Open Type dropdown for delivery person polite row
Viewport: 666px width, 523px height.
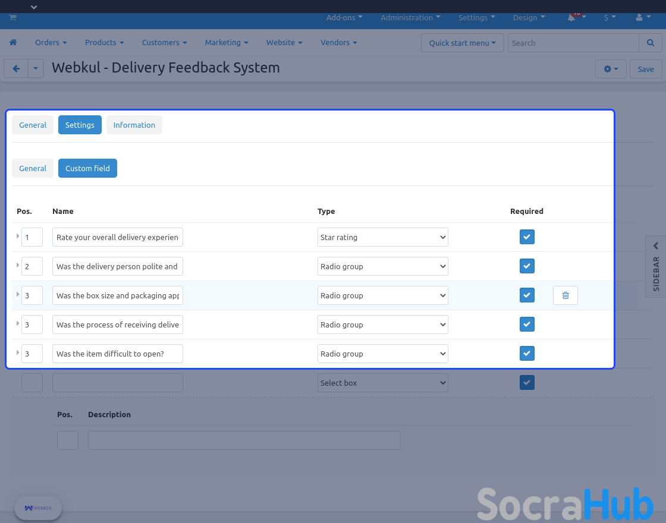coord(383,266)
